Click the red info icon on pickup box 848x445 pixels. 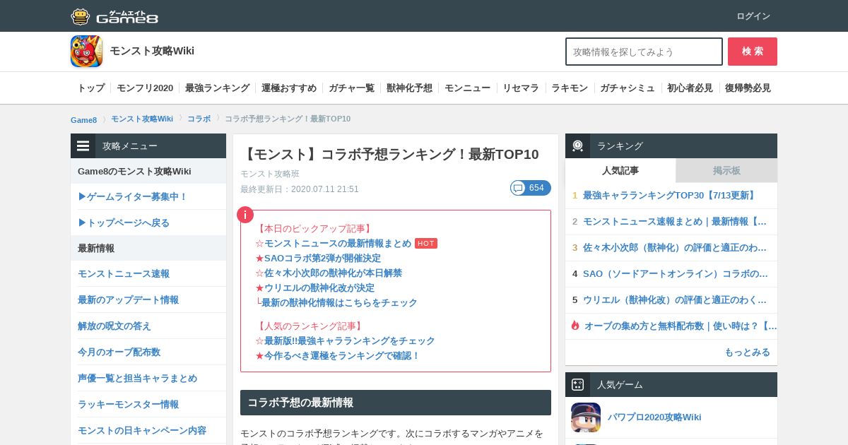tap(245, 215)
